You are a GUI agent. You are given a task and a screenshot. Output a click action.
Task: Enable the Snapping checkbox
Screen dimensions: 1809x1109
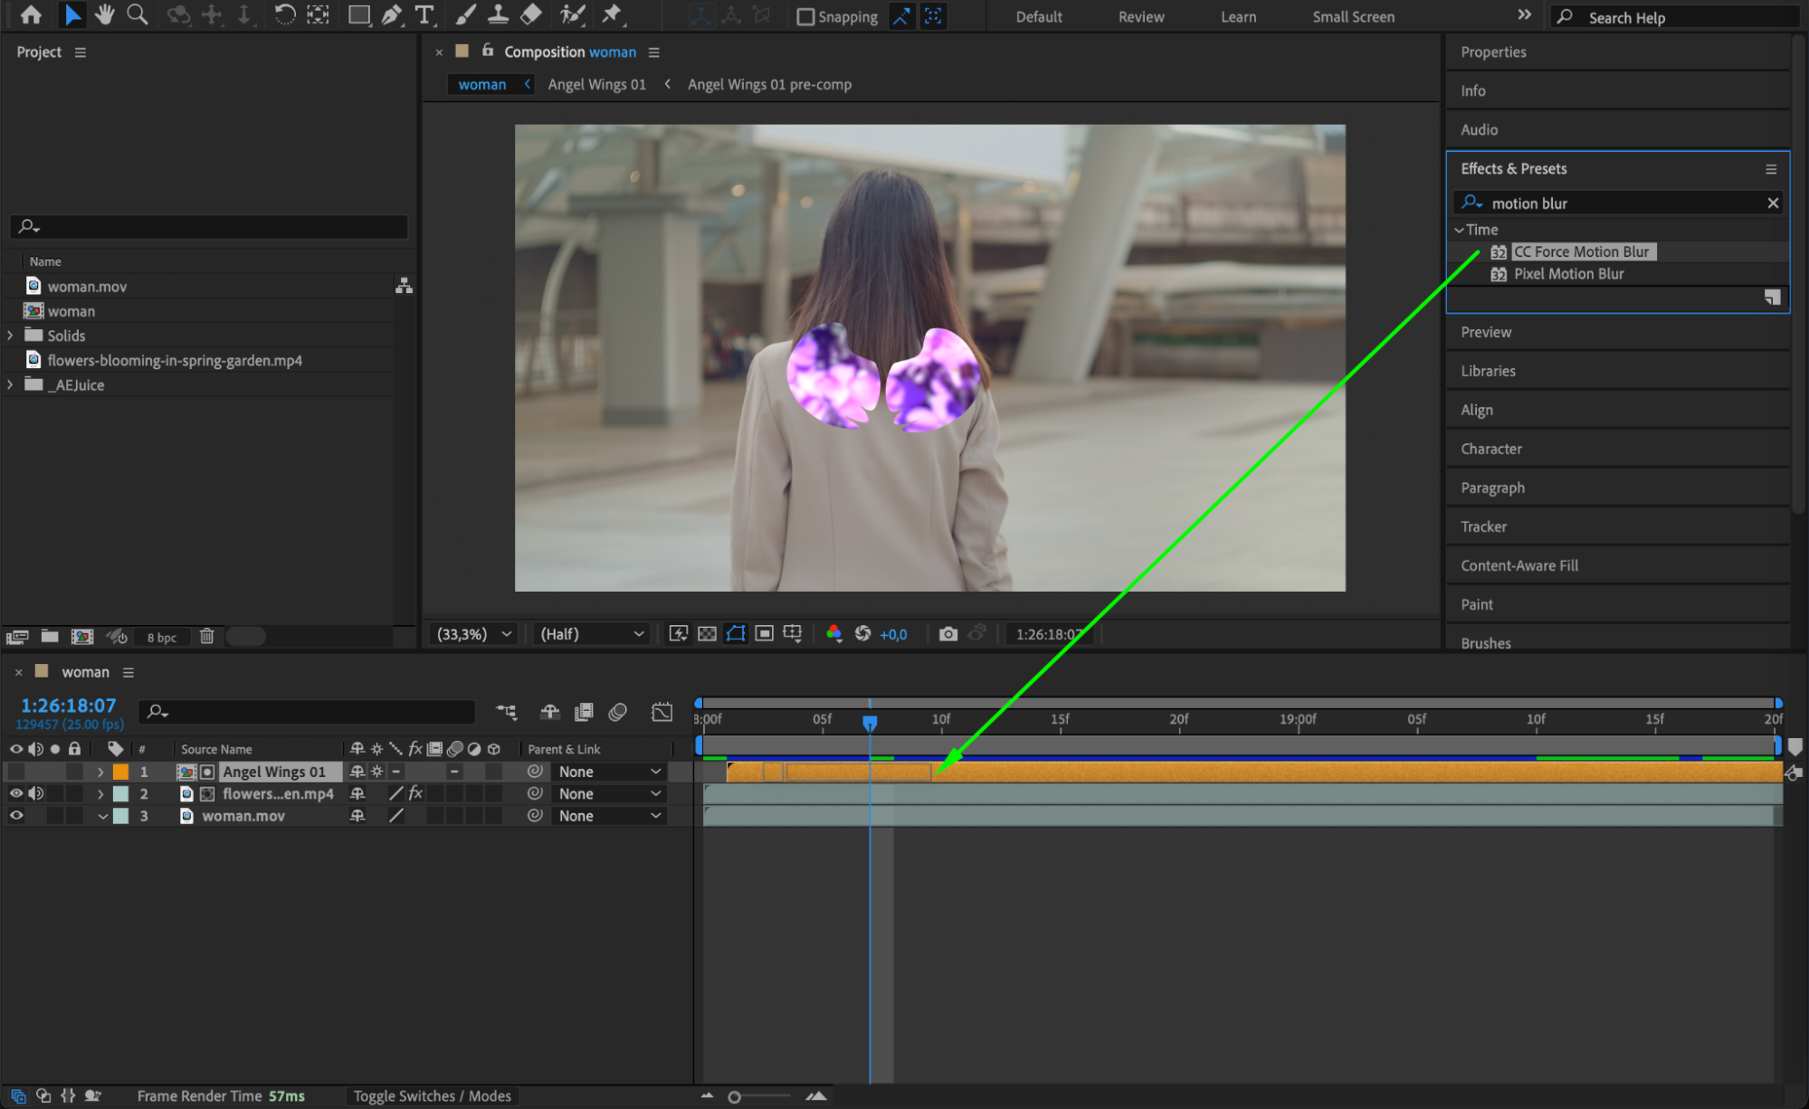pos(805,16)
